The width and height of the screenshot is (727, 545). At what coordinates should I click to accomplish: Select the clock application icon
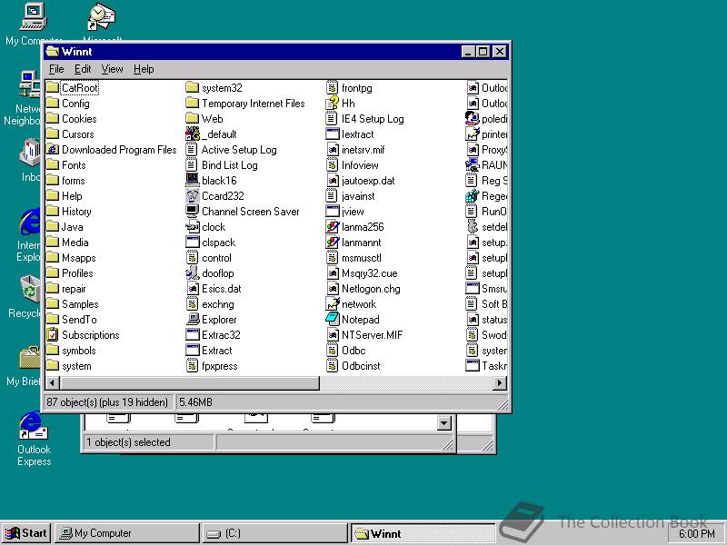coord(192,226)
